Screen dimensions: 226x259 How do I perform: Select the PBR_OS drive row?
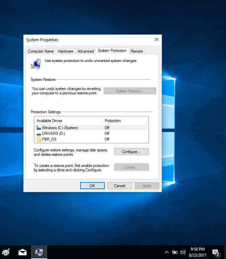point(91,139)
